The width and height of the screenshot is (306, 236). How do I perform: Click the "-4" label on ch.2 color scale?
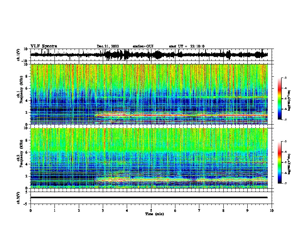tap(285, 152)
